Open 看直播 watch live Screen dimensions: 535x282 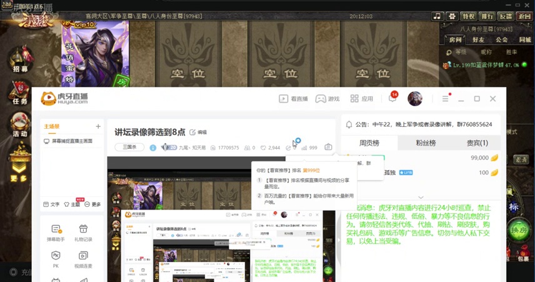click(x=293, y=99)
